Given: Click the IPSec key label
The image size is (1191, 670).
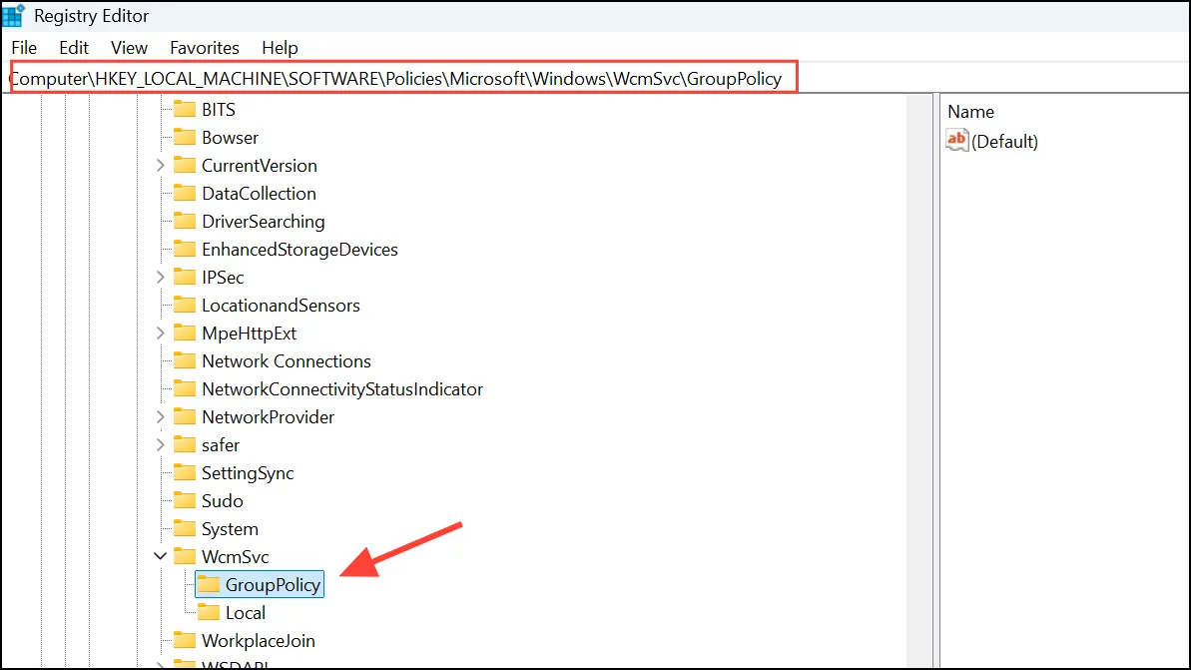Looking at the screenshot, I should click(x=223, y=278).
